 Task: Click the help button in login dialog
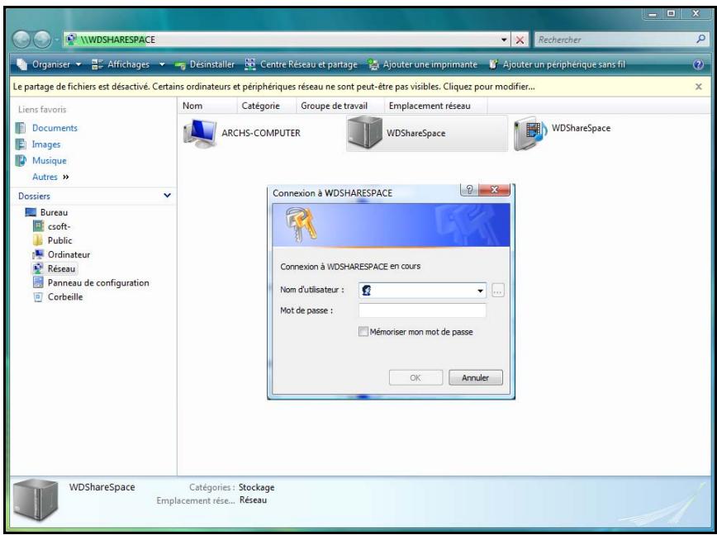coord(469,190)
